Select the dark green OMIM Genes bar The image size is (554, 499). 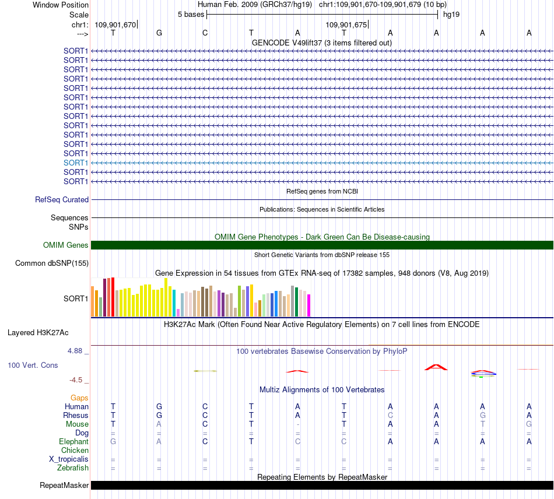pos(322,245)
